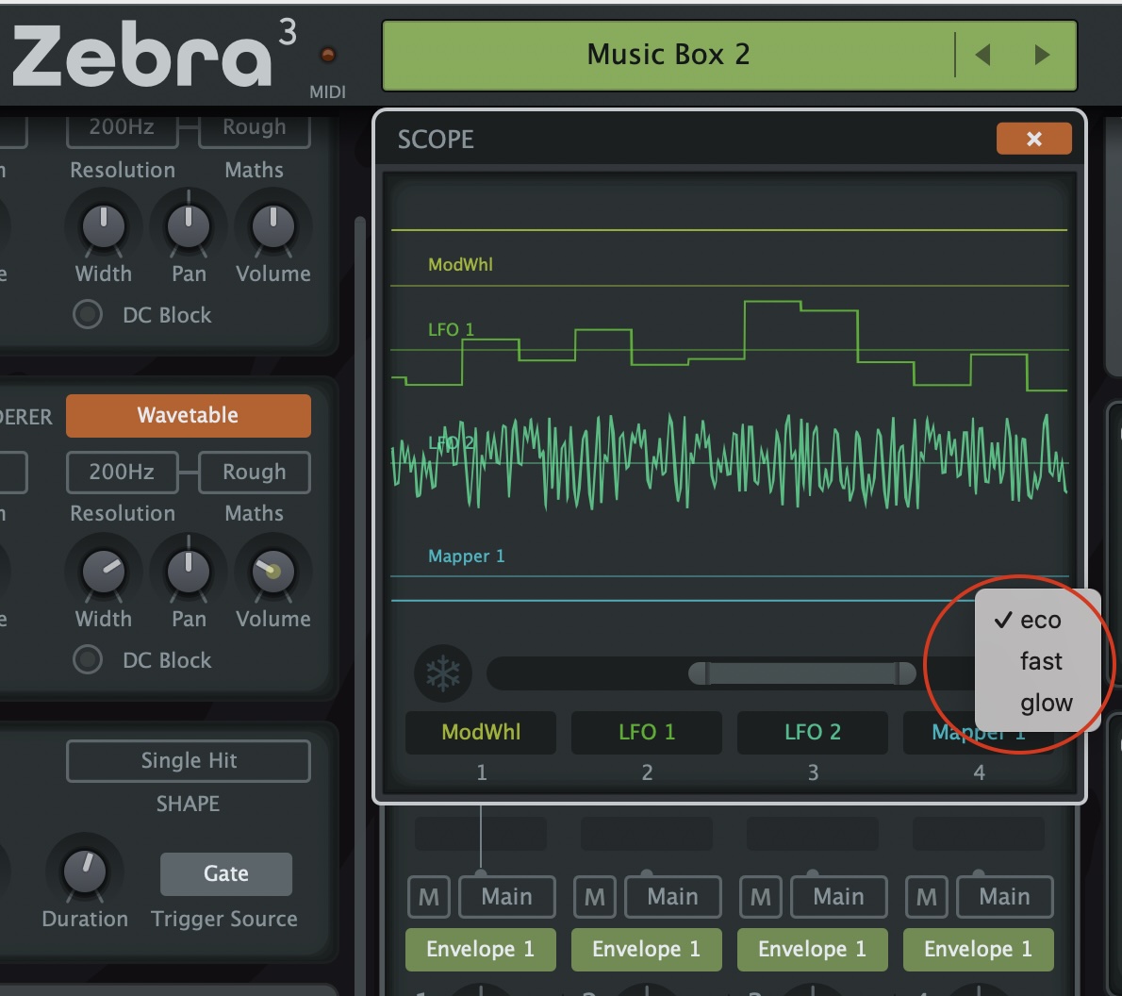1122x996 pixels.
Task: Click the empty slot above the third lane's Main
Action: click(813, 834)
